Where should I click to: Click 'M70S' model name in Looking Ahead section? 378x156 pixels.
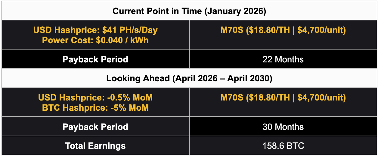[233, 97]
